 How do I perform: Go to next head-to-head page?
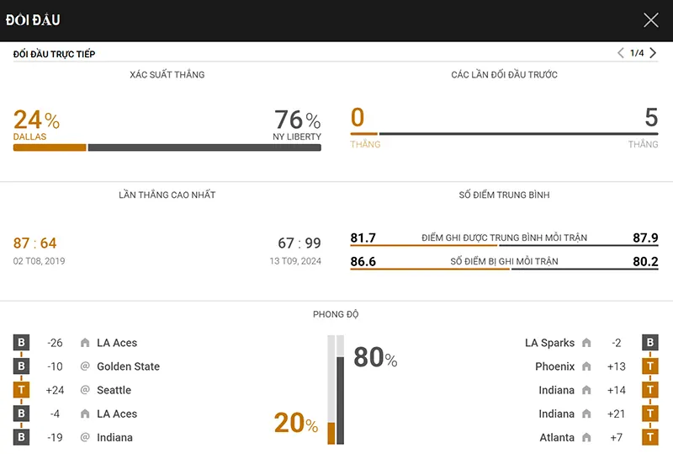point(653,53)
